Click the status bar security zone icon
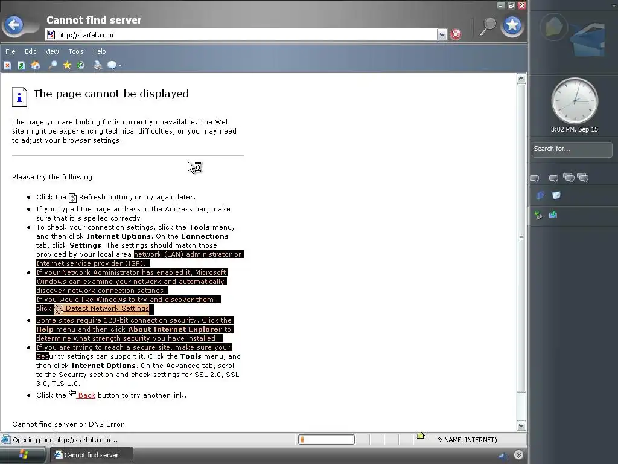The image size is (618, 464). pos(421,436)
